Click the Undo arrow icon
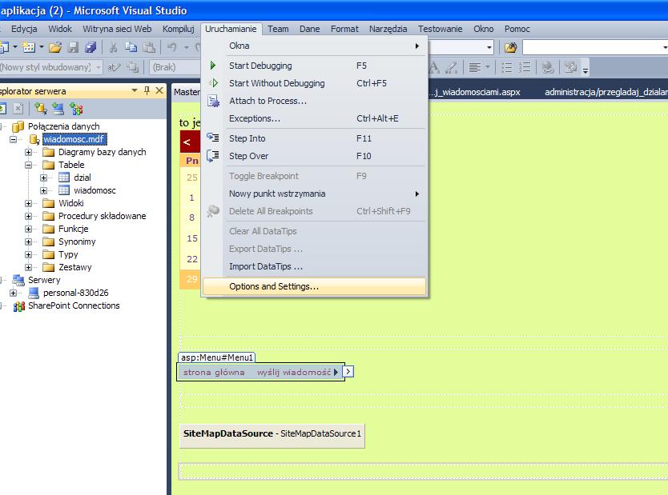The height and width of the screenshot is (495, 668). pyautogui.click(x=171, y=47)
